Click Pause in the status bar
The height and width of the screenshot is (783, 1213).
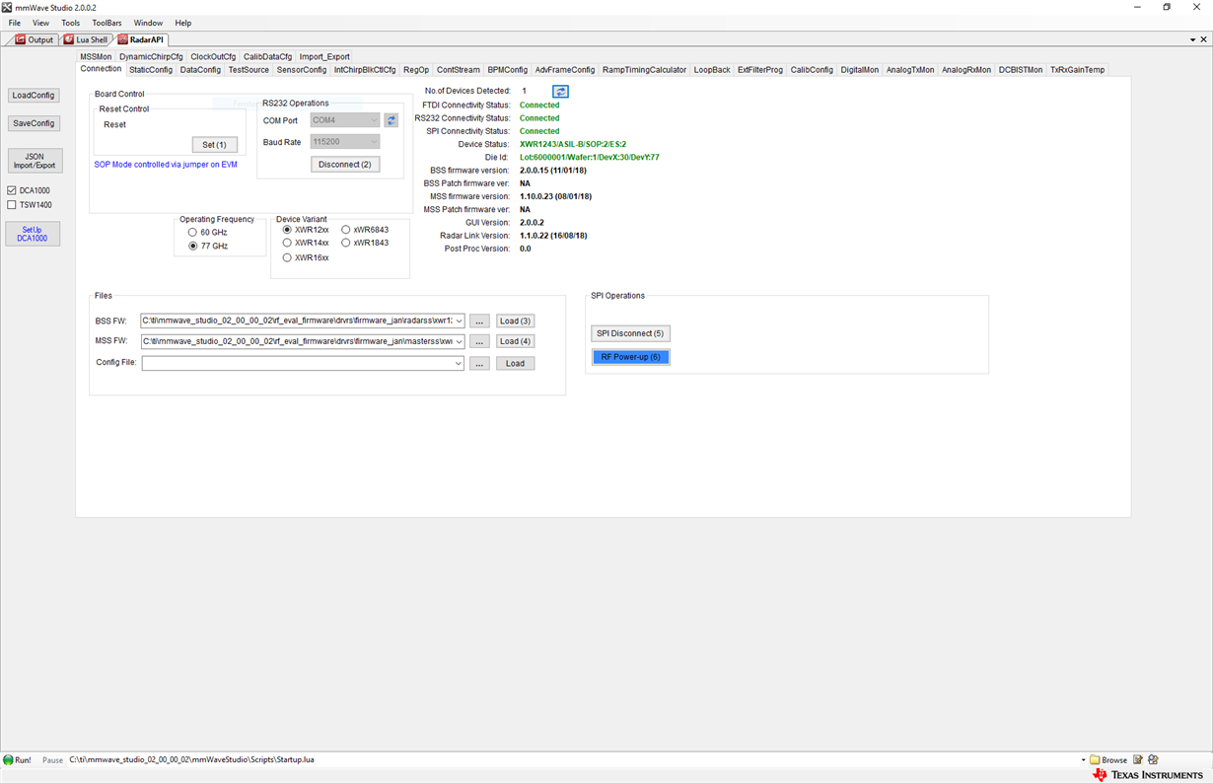tap(52, 760)
